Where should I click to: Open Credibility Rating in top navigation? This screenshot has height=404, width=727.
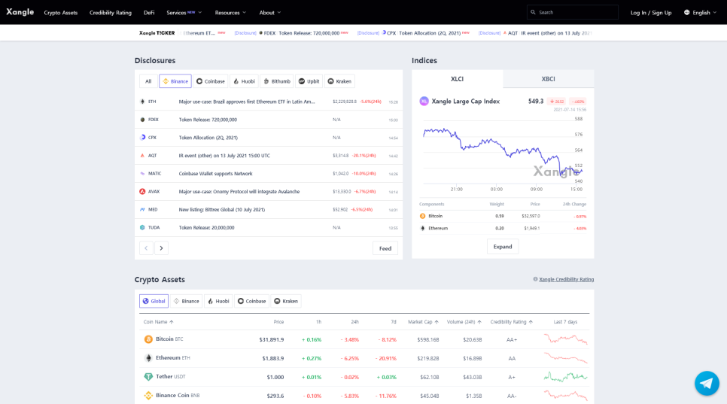tap(111, 13)
